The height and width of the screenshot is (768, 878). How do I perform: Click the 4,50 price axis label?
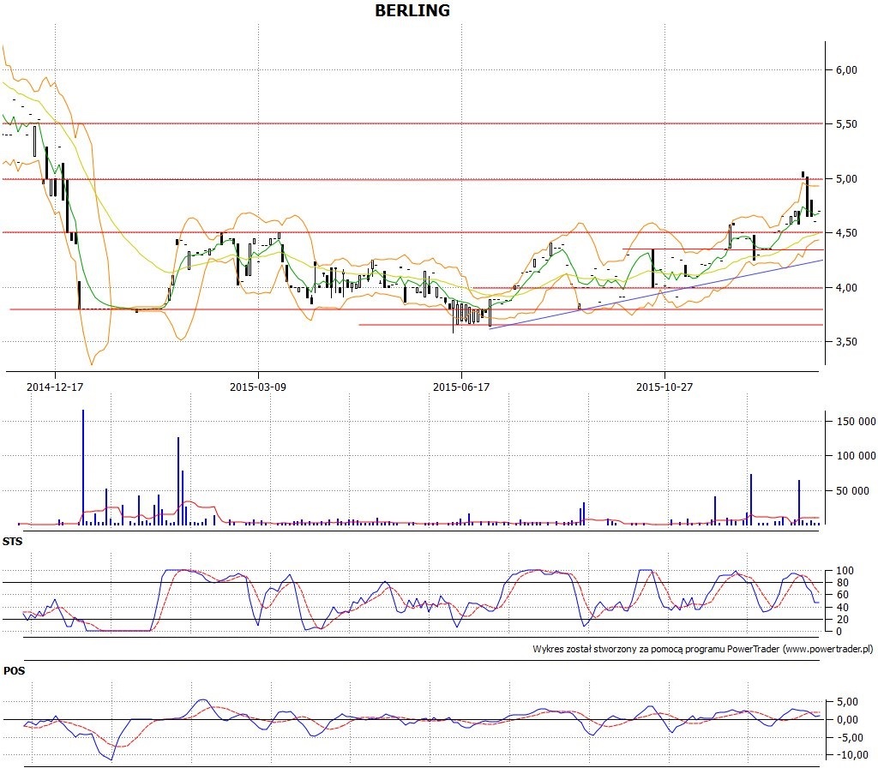(x=846, y=233)
